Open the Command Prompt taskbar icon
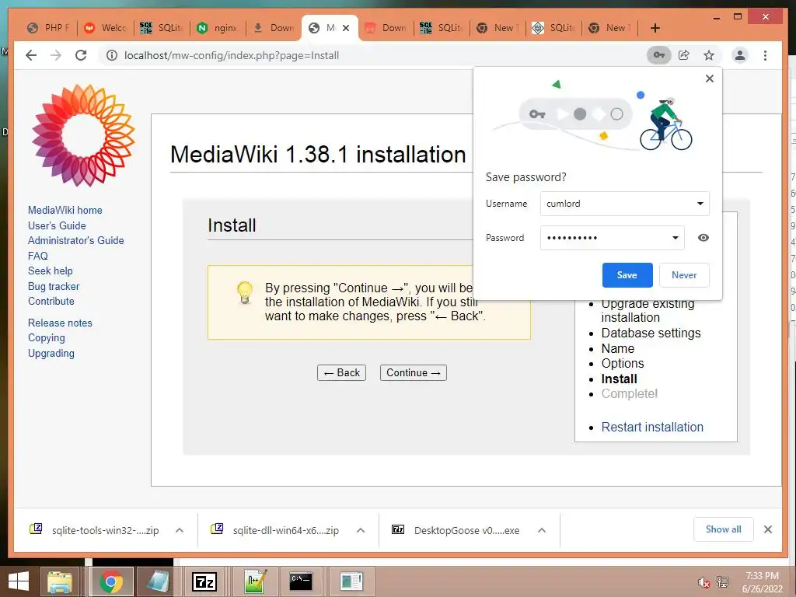The width and height of the screenshot is (796, 597). click(x=301, y=581)
